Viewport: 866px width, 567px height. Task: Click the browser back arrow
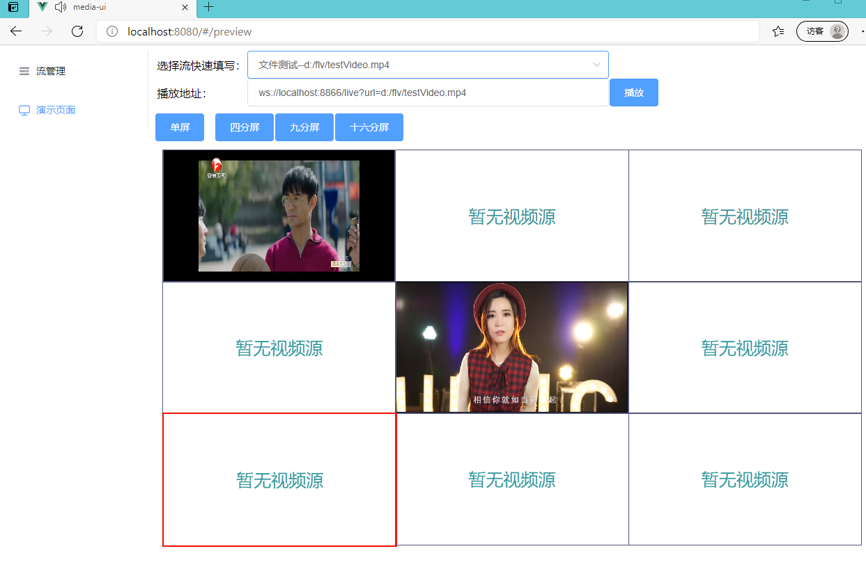16,31
